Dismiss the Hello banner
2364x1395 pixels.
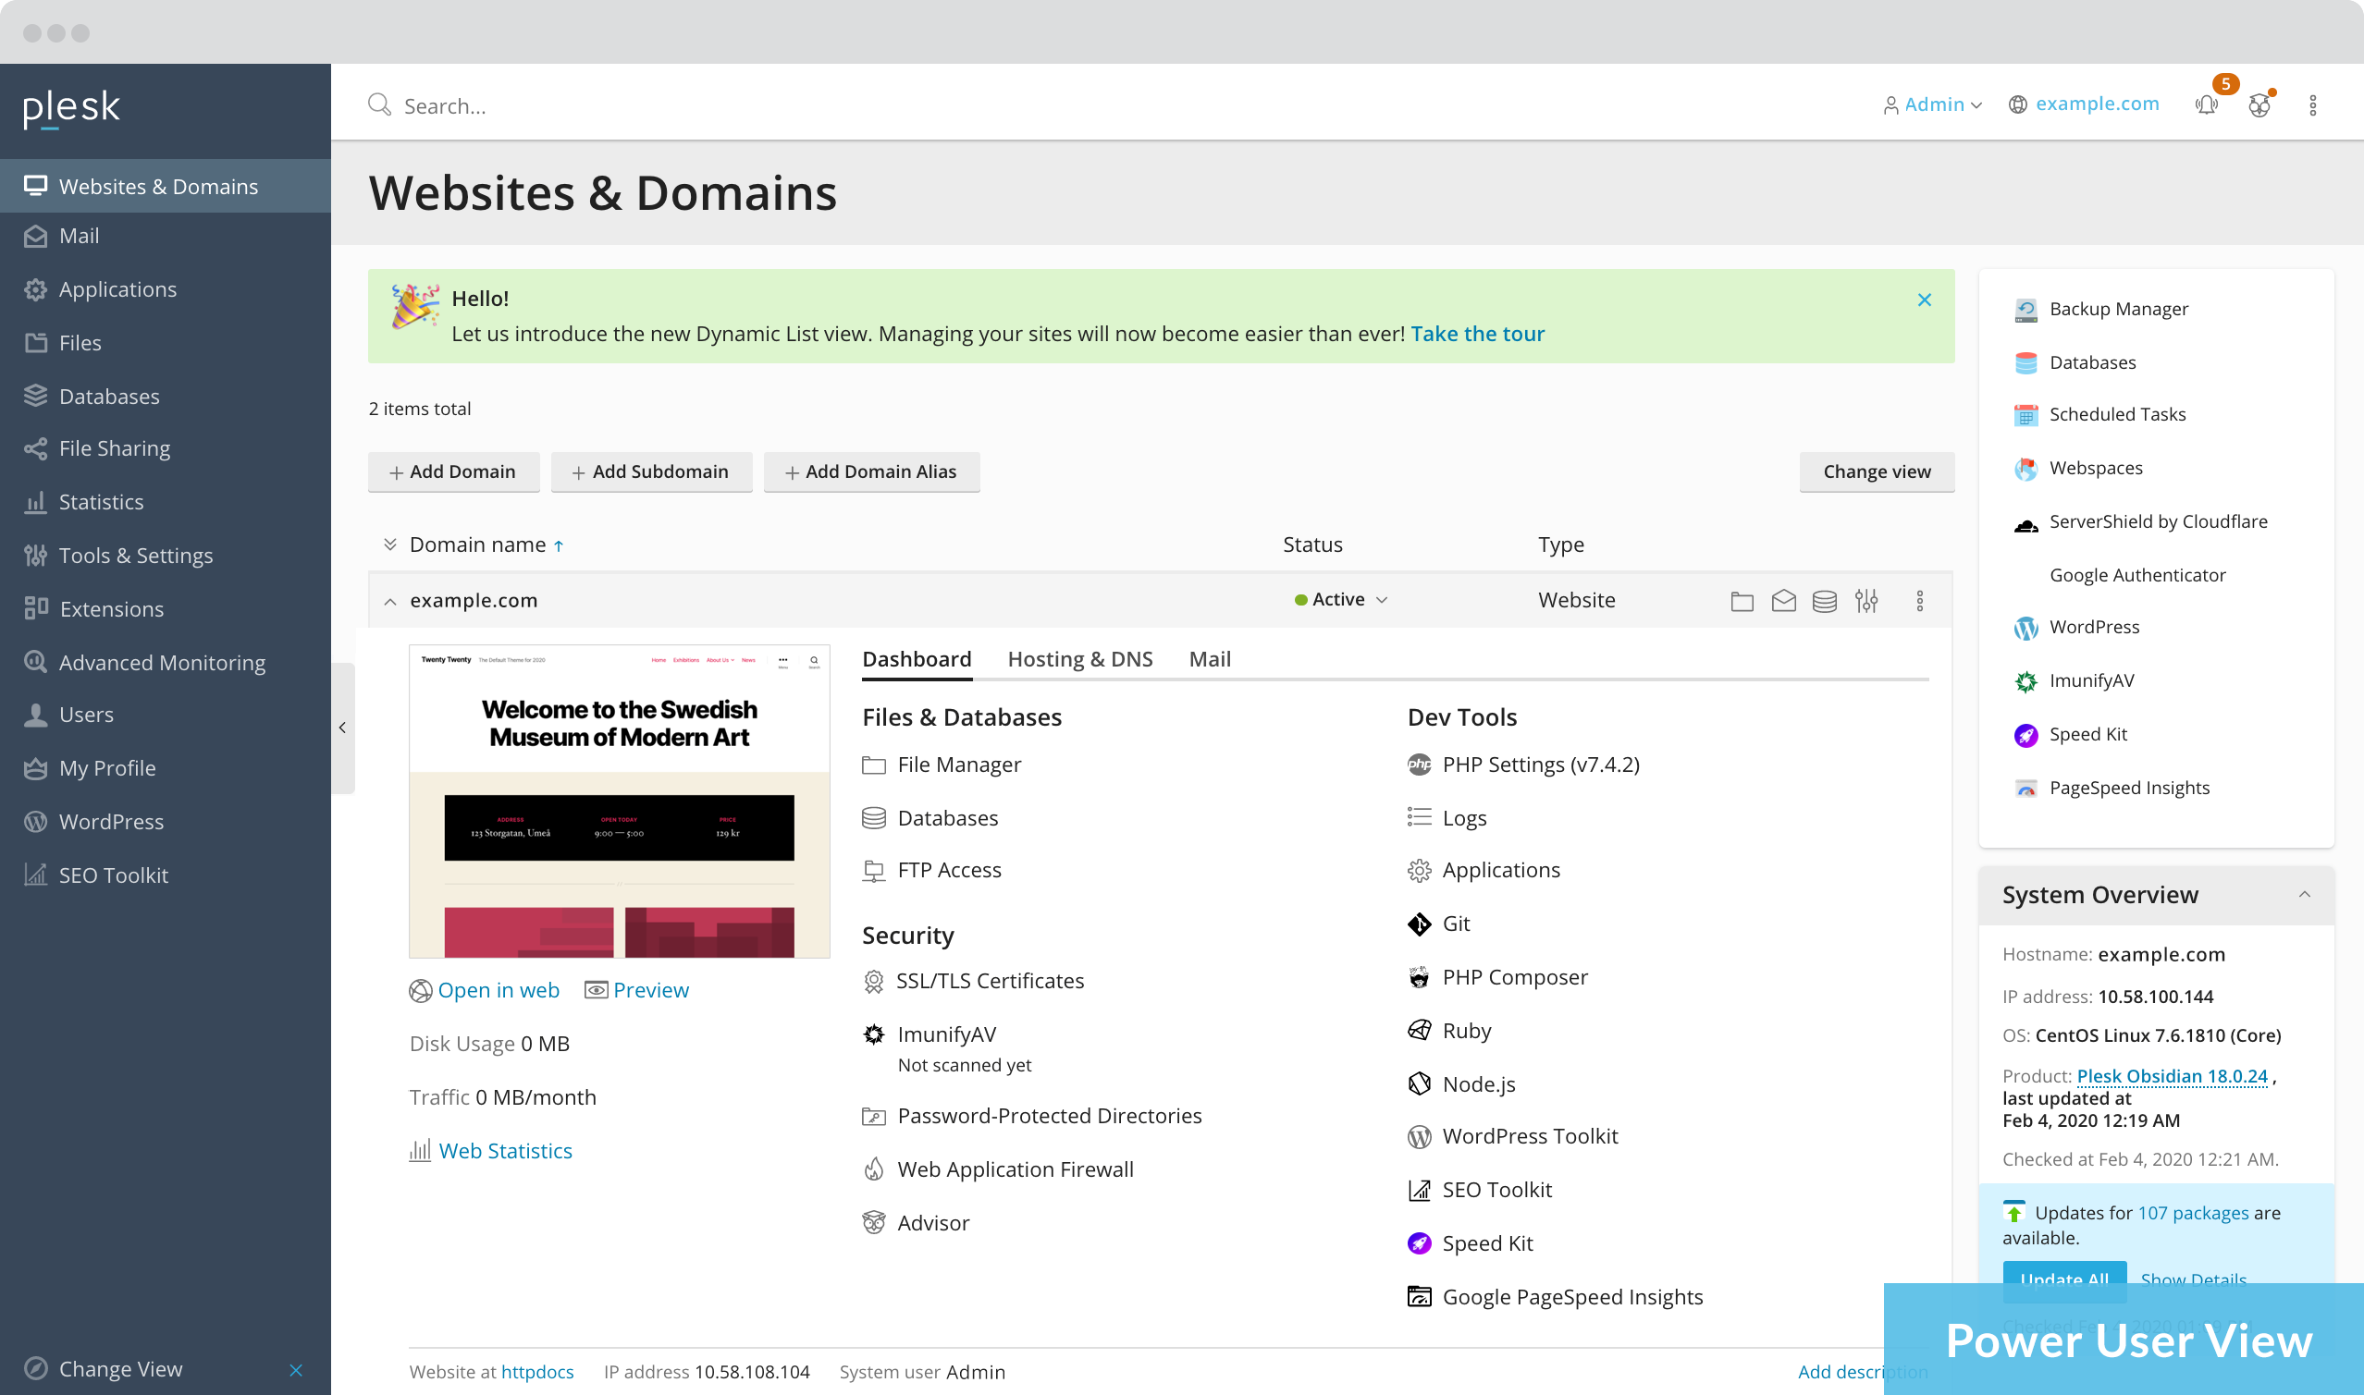pyautogui.click(x=1924, y=300)
